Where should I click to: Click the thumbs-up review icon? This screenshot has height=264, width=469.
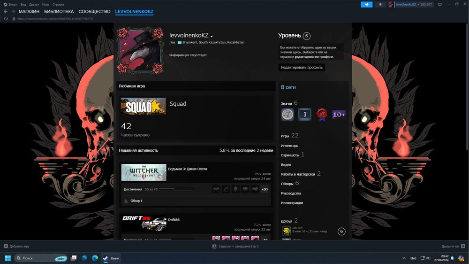coord(126,201)
